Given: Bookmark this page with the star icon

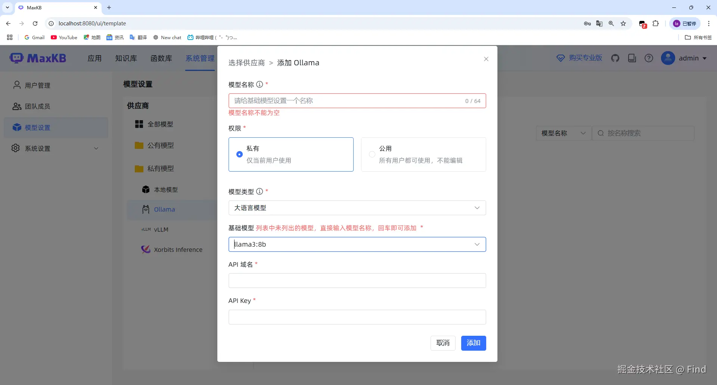Looking at the screenshot, I should click(x=623, y=24).
